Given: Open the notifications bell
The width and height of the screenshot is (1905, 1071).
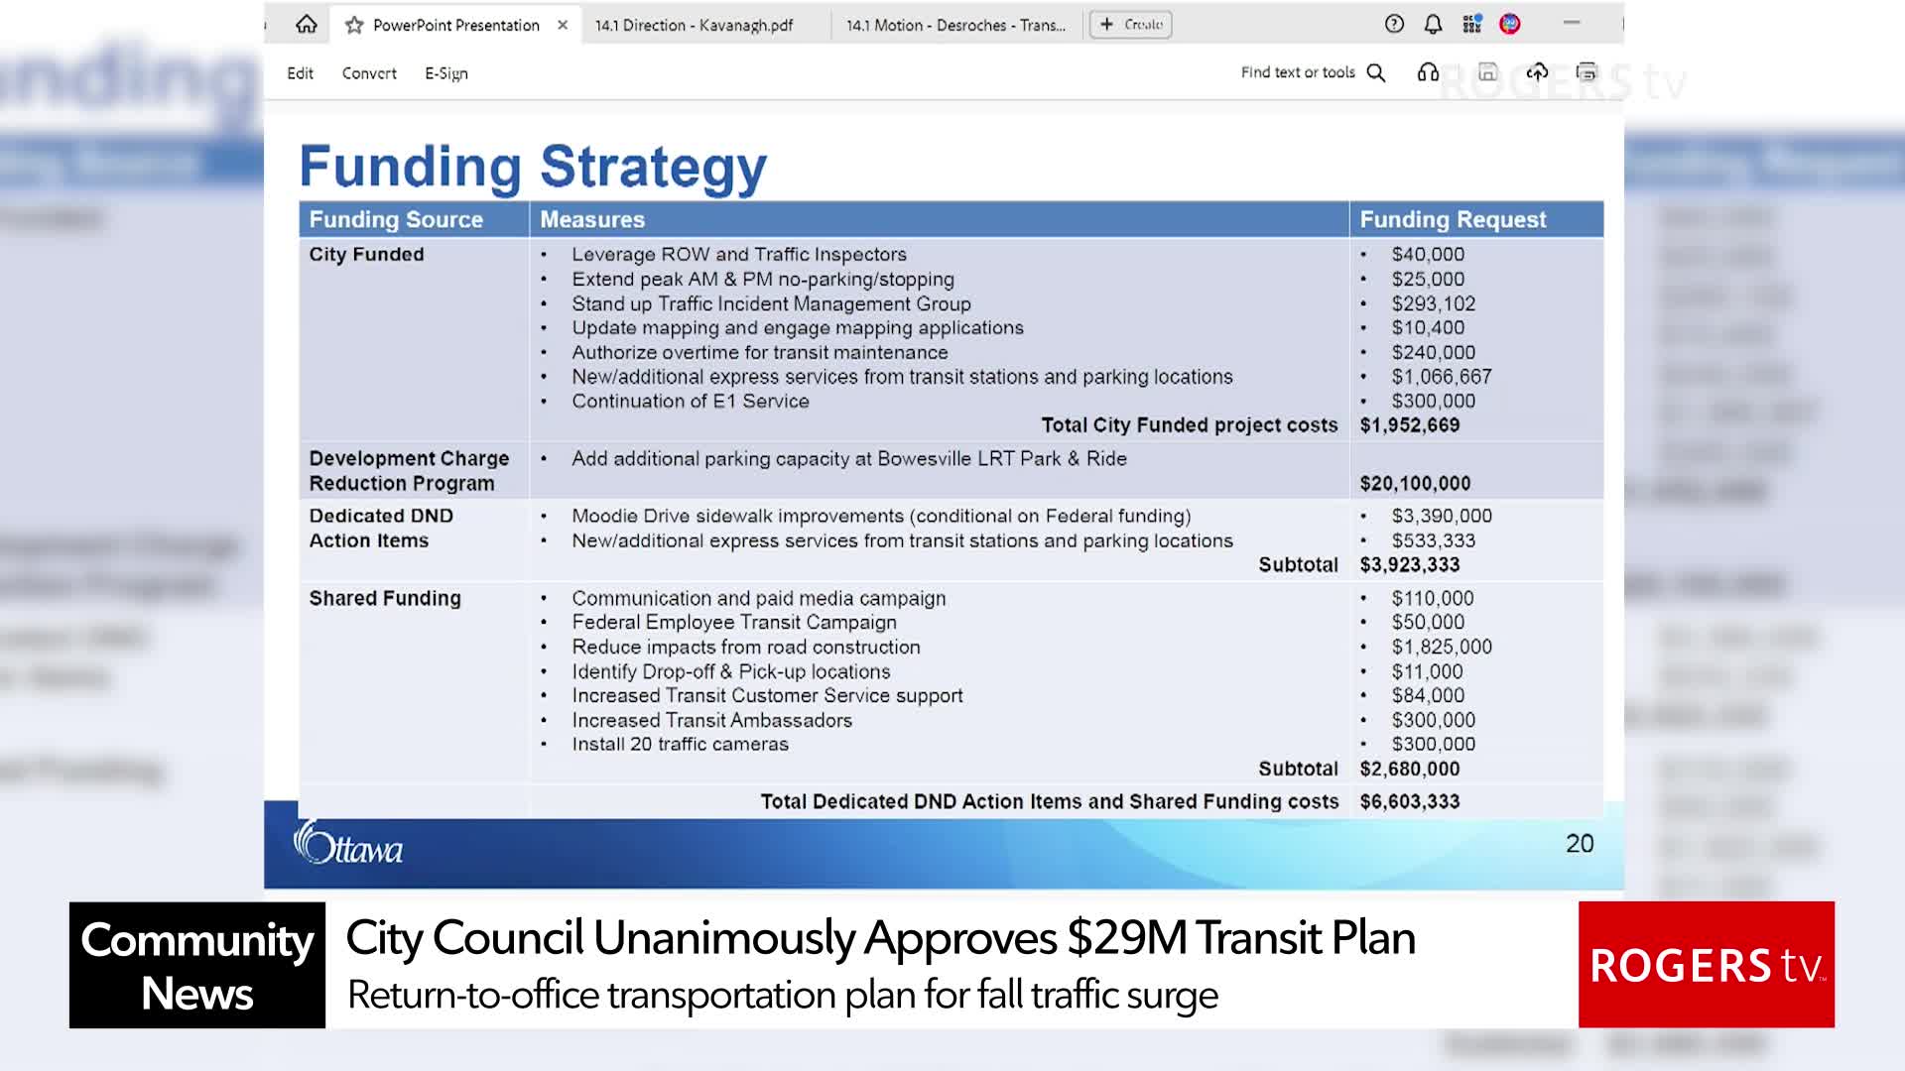Looking at the screenshot, I should point(1433,24).
